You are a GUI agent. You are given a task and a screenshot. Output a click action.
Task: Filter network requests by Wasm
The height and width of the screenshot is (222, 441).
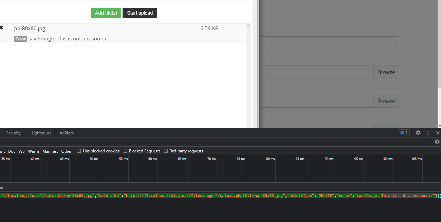pyautogui.click(x=33, y=151)
